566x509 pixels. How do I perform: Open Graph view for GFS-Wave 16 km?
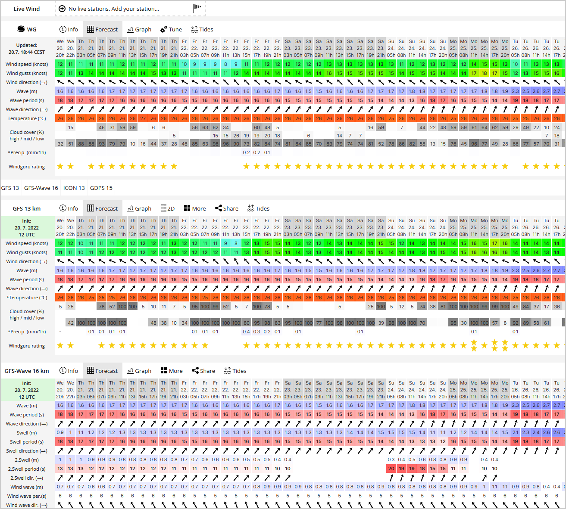click(x=139, y=371)
